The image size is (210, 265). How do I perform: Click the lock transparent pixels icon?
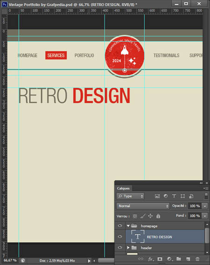click(x=135, y=216)
